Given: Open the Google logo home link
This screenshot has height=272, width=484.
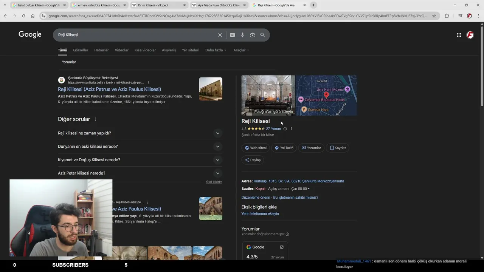Looking at the screenshot, I should coord(30,35).
